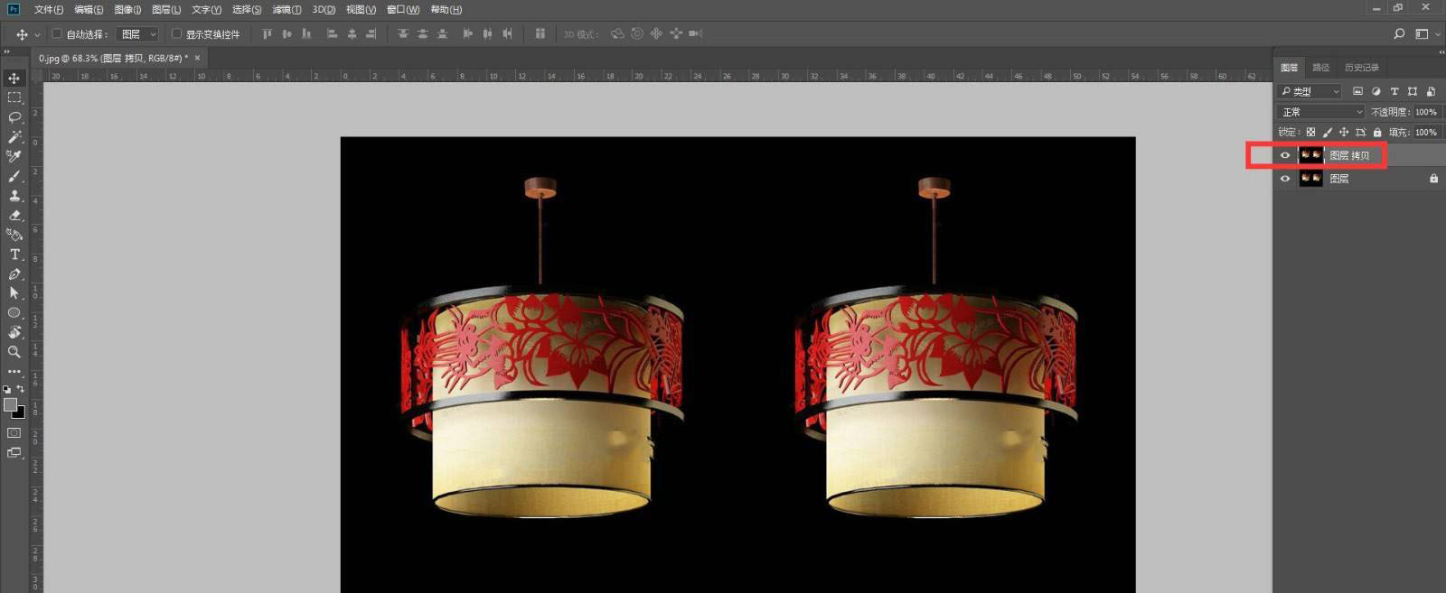The height and width of the screenshot is (593, 1446).
Task: Filter layers by text type icon
Action: tap(1394, 92)
